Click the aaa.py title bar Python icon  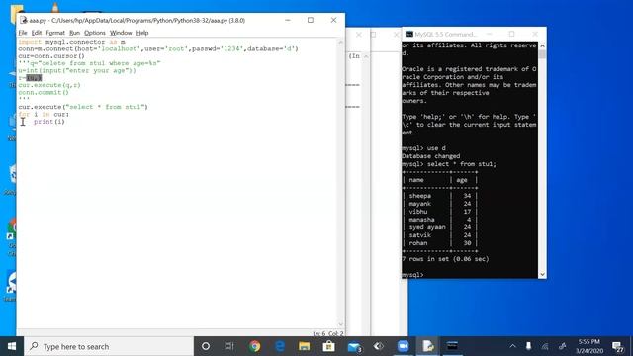(24, 20)
